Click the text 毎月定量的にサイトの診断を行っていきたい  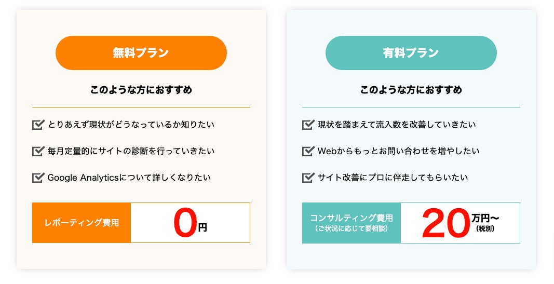(x=131, y=151)
